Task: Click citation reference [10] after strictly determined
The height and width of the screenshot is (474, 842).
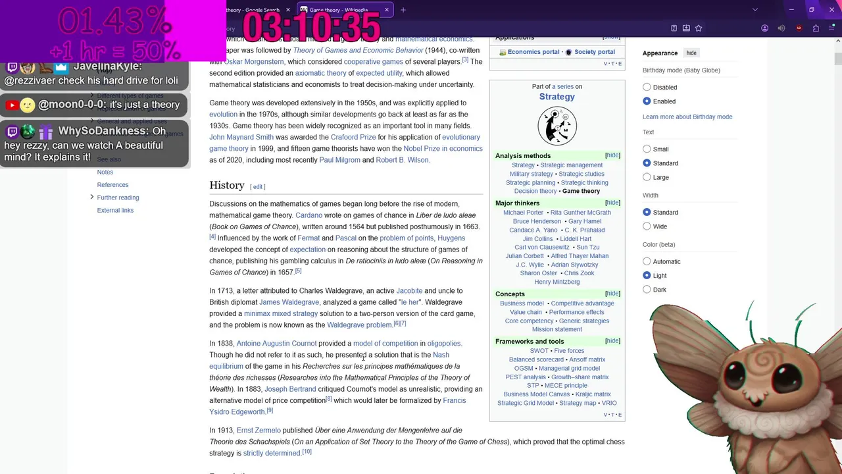Action: pyautogui.click(x=307, y=452)
